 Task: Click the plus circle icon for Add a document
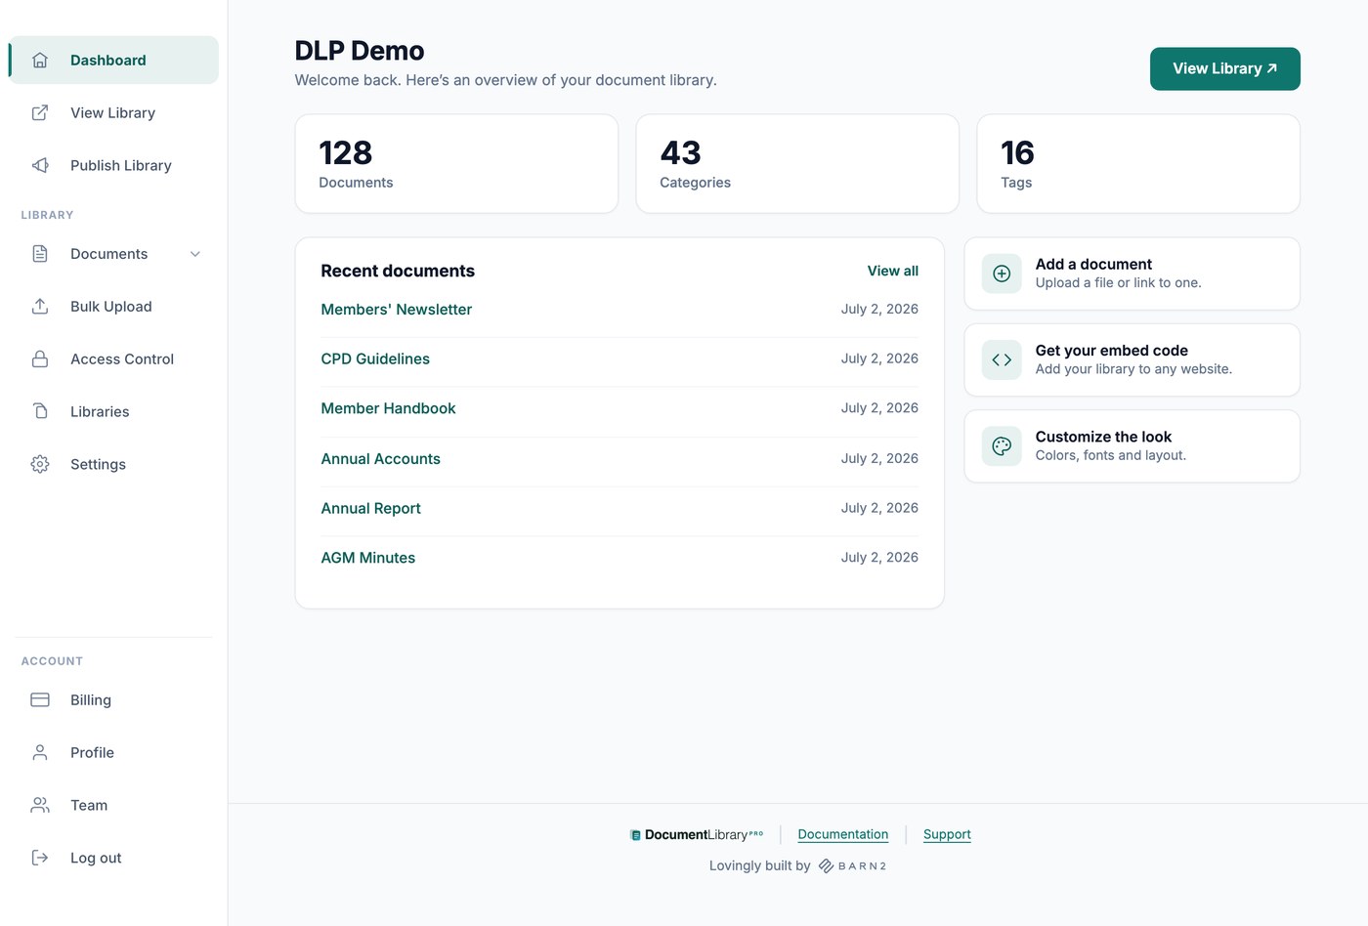pyautogui.click(x=1002, y=274)
